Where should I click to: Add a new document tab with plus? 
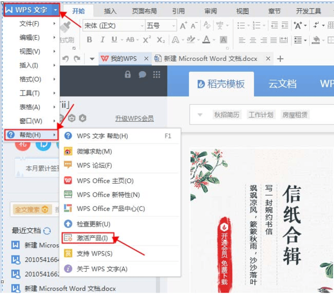tap(280, 59)
